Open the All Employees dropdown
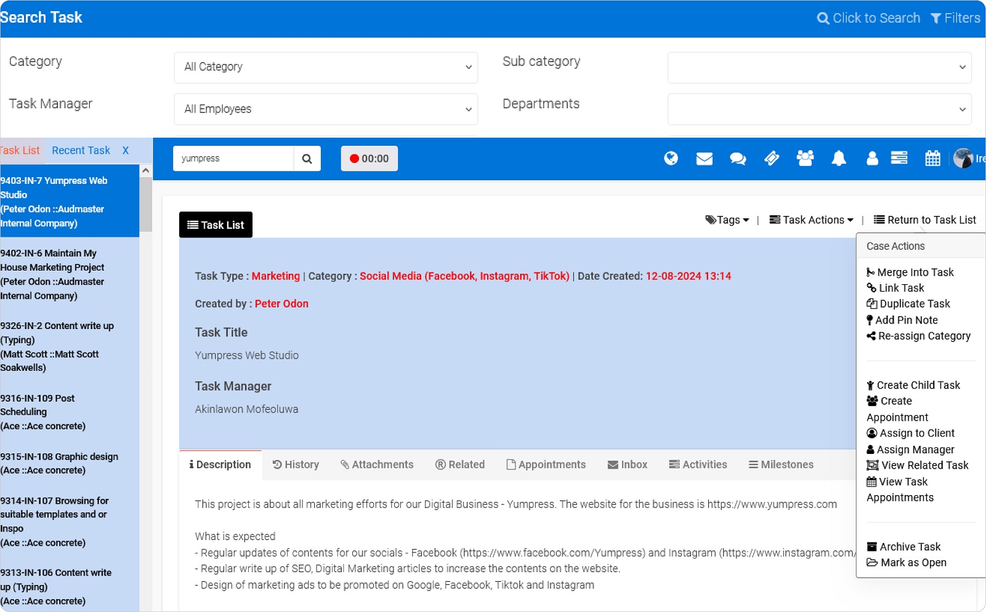 point(326,109)
